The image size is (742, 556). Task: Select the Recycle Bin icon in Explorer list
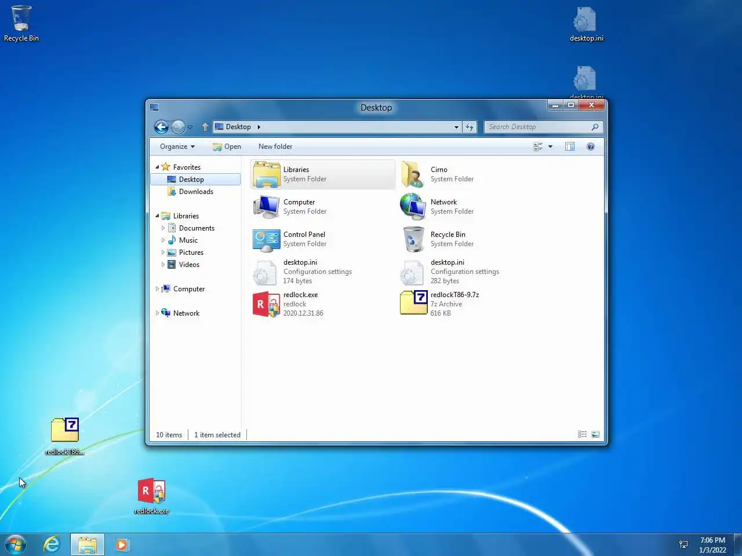click(413, 239)
